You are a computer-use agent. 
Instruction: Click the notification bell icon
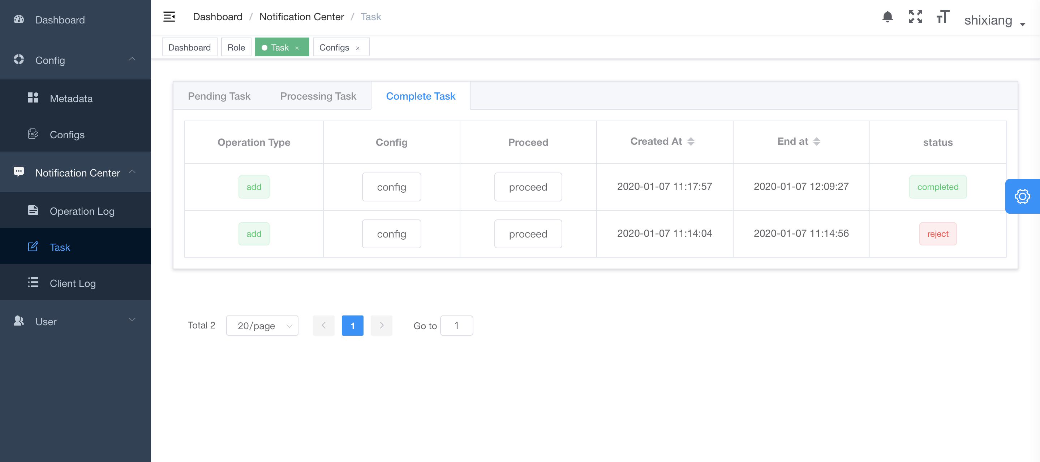887,17
